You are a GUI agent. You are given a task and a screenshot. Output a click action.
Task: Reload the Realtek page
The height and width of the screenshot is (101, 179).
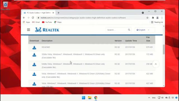coord(33,18)
